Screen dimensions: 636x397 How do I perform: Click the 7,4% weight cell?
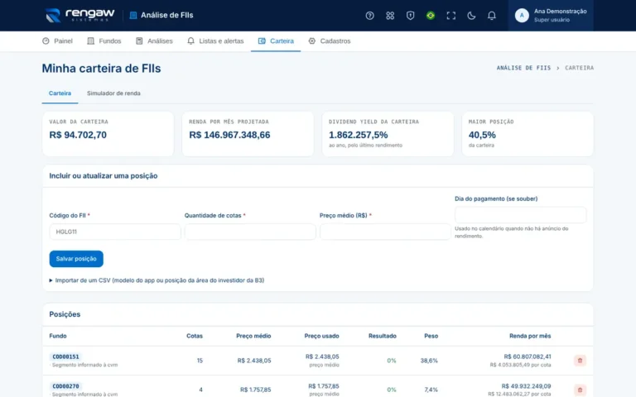point(431,390)
